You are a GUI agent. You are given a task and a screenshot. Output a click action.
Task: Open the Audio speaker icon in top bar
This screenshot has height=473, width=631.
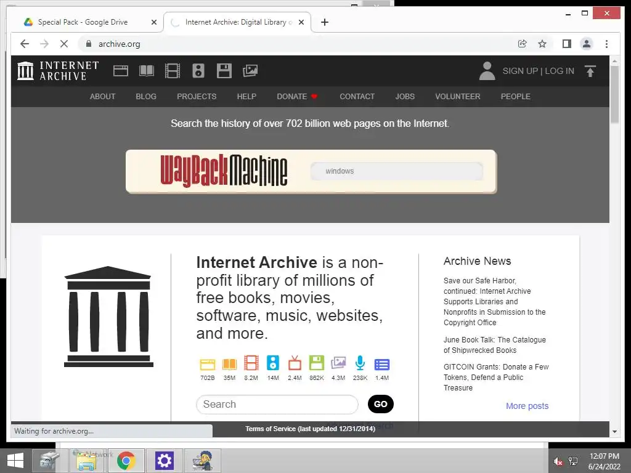pyautogui.click(x=198, y=71)
